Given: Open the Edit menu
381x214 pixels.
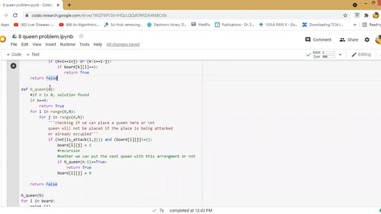Looking at the screenshot, I should [24, 45].
